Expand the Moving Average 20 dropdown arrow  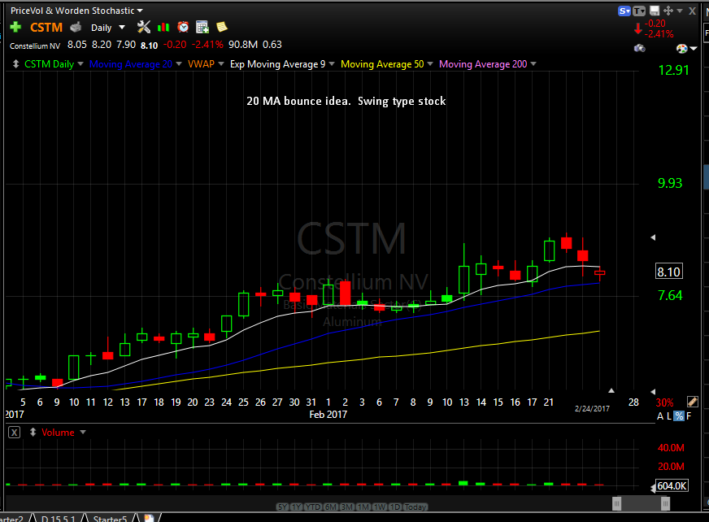[179, 63]
